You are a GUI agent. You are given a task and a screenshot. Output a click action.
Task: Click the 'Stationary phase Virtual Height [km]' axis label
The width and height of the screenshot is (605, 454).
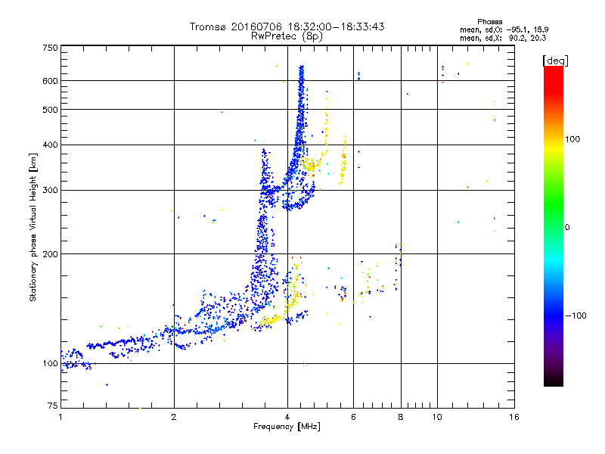[x=33, y=228]
